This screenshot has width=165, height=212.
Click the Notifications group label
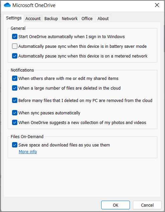pos(22,70)
